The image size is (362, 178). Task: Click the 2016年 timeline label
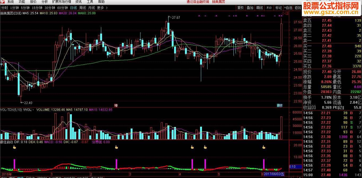click(7, 174)
